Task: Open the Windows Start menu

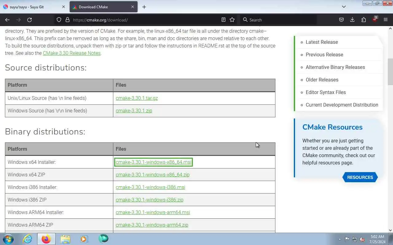Action: point(8,239)
